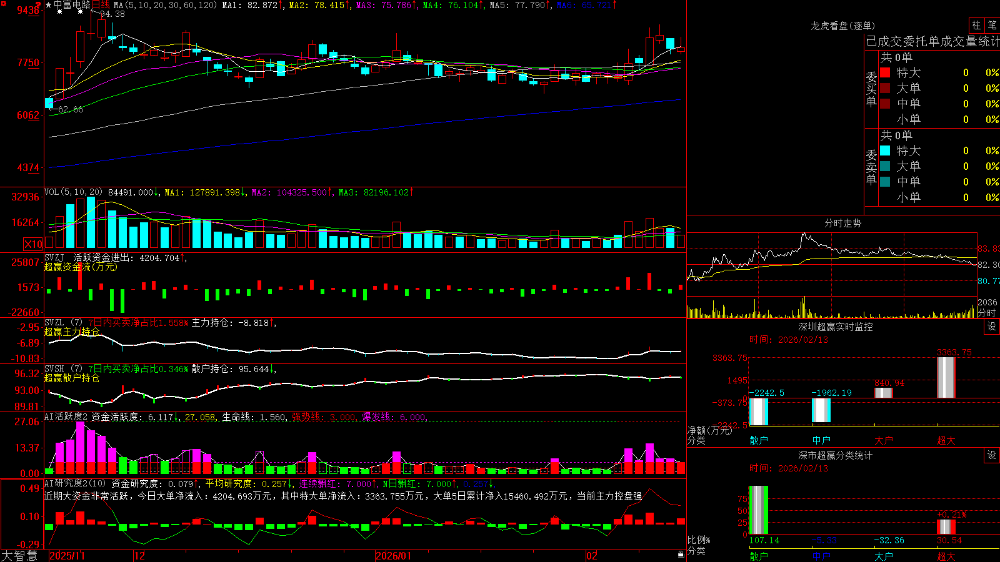Click the 深市超赢分类统计 panel title

point(836,455)
